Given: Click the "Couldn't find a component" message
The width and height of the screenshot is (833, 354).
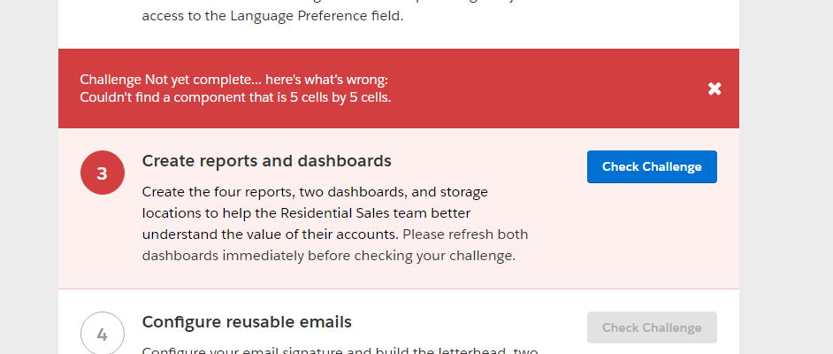Looking at the screenshot, I should coord(235,97).
